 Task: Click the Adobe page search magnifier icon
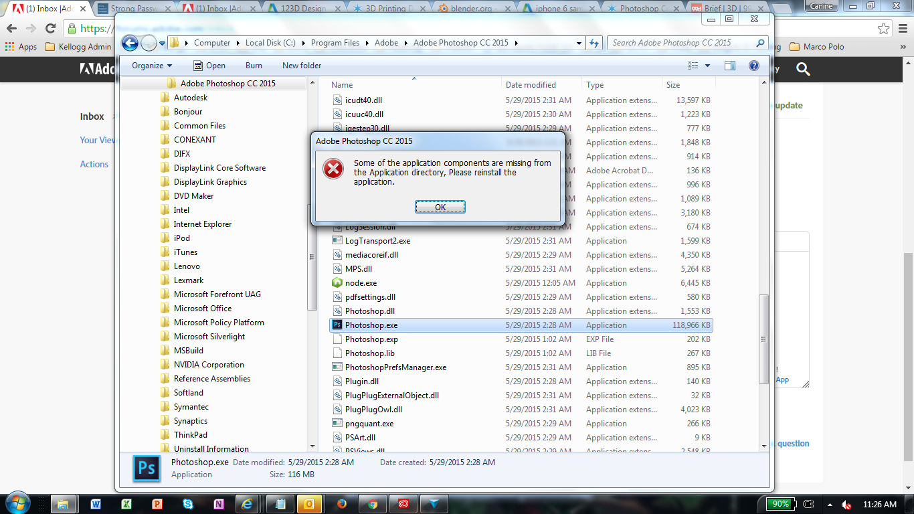click(803, 69)
